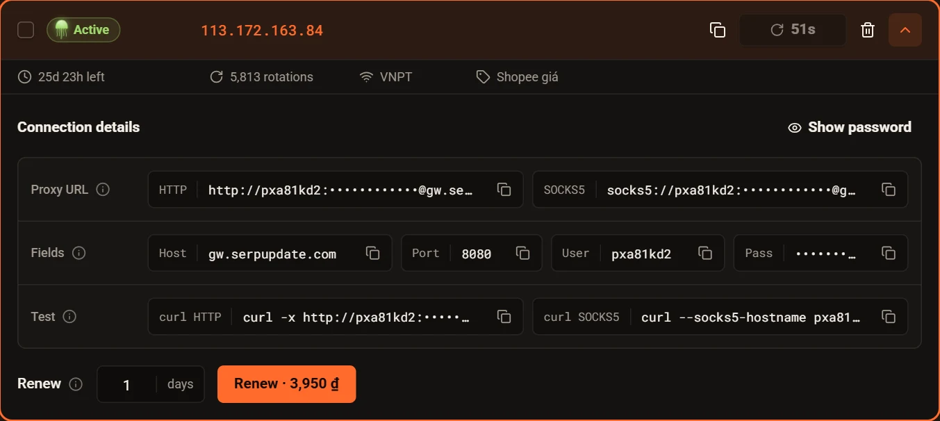
Task: Copy the Pass value
Action: [889, 253]
